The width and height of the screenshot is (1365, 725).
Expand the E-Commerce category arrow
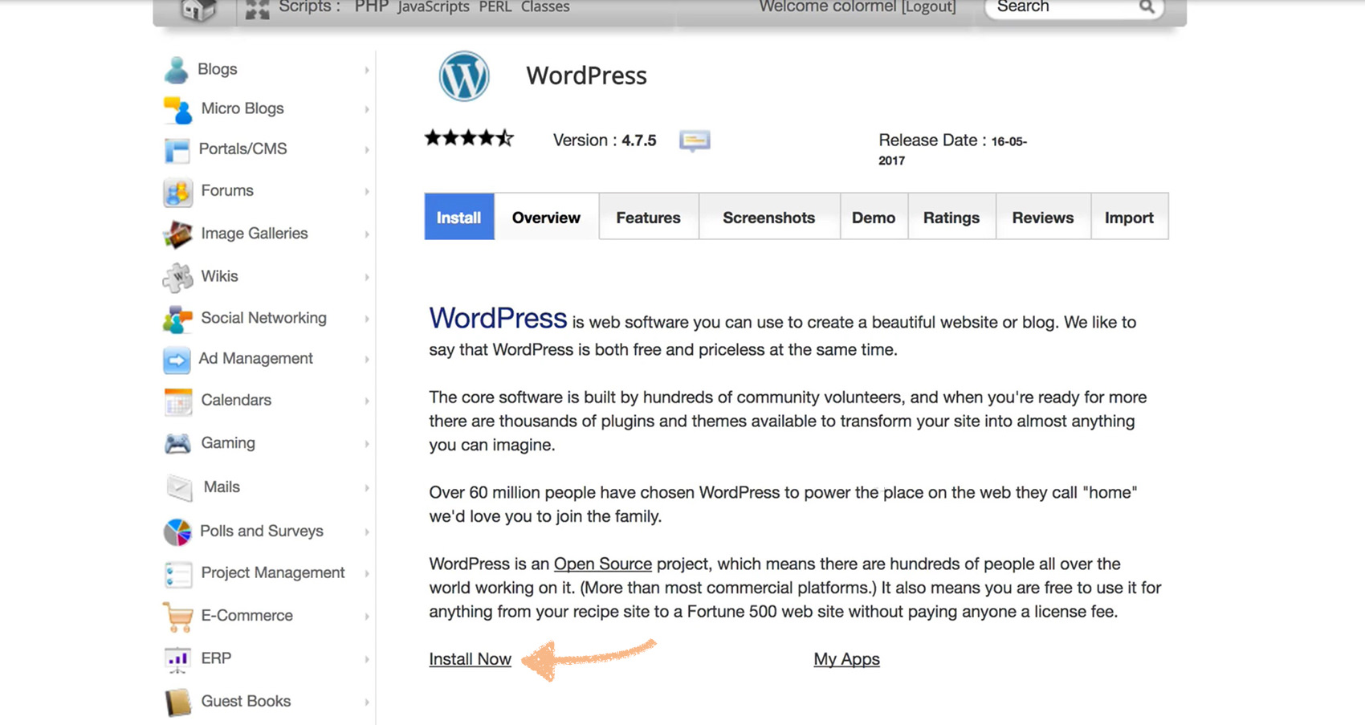(367, 617)
